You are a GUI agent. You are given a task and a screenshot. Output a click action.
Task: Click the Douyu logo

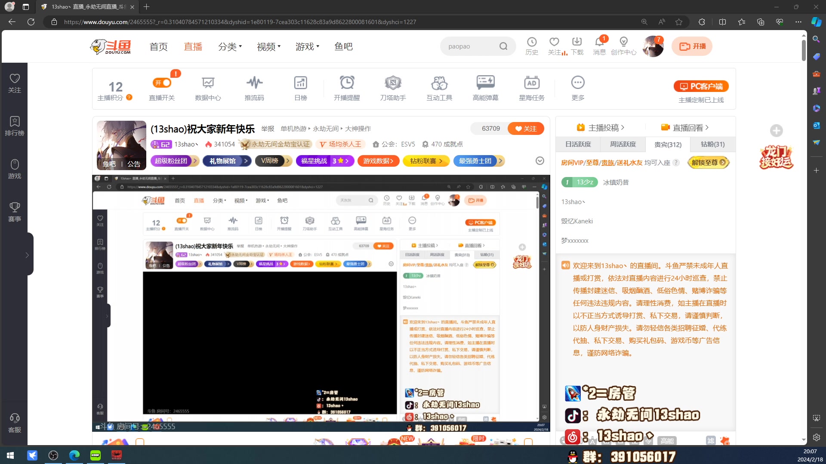point(111,46)
